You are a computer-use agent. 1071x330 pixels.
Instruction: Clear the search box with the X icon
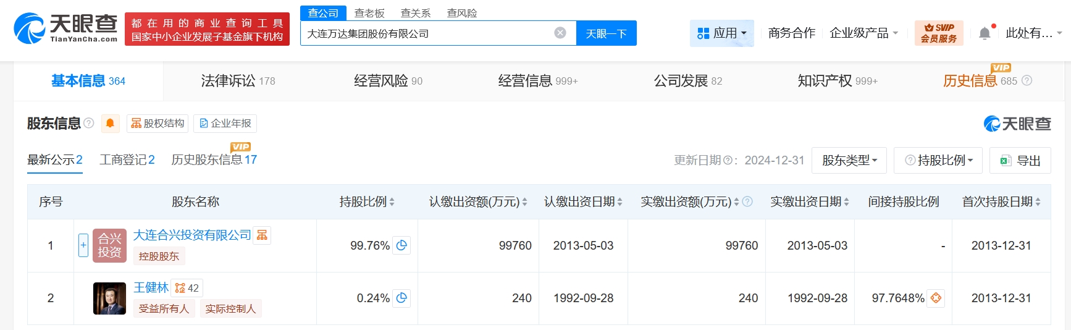click(560, 33)
